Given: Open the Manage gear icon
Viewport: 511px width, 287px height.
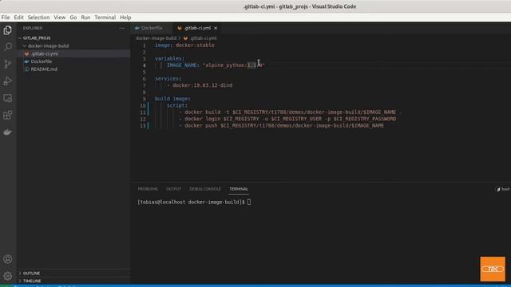Looking at the screenshot, I should [7, 276].
